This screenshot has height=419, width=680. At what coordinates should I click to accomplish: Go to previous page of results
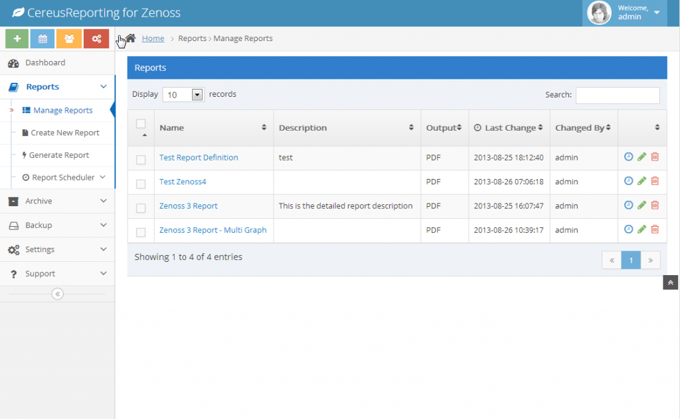[612, 260]
